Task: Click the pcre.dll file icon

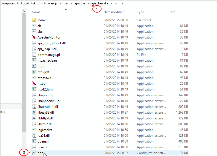Action: click(x=34, y=147)
